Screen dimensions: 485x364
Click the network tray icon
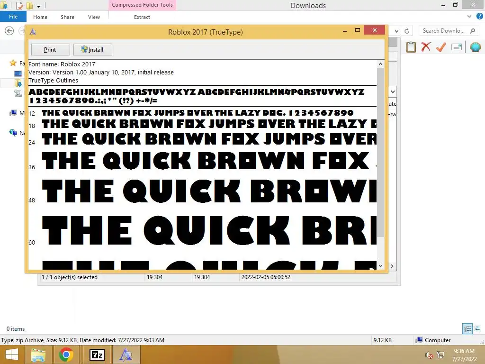point(440,355)
